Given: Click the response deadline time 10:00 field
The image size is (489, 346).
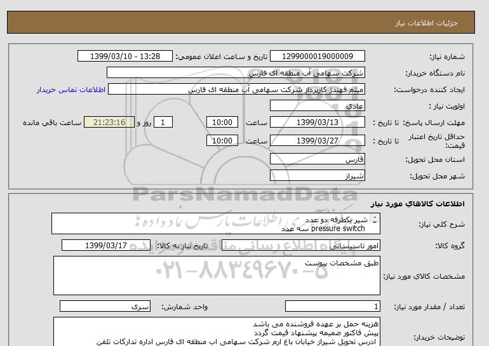Looking at the screenshot, I should 222,122.
